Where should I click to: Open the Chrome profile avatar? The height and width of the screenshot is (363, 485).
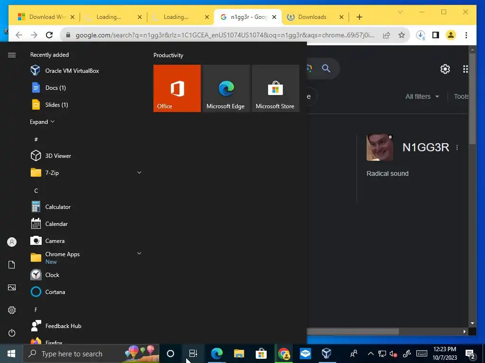pos(451,35)
